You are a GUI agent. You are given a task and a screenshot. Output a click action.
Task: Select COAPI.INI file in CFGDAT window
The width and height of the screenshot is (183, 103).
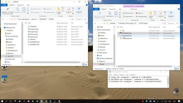(x=33, y=27)
